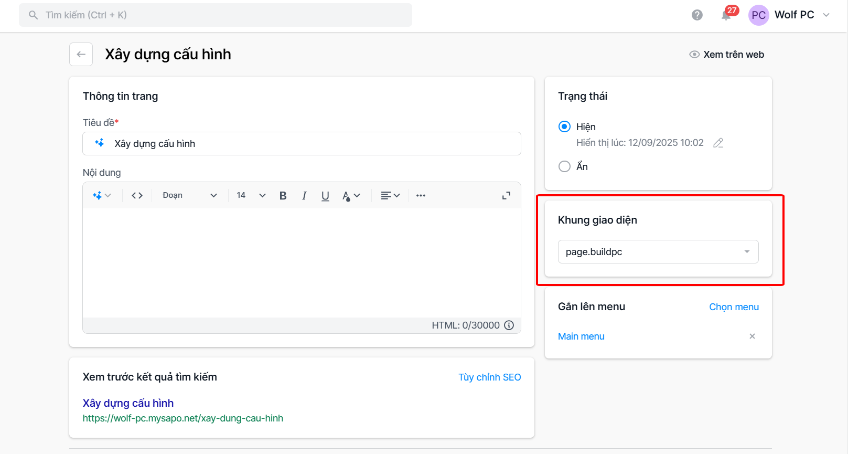Click the eye icon beside Xem trên web
This screenshot has height=454, width=848.
[694, 54]
